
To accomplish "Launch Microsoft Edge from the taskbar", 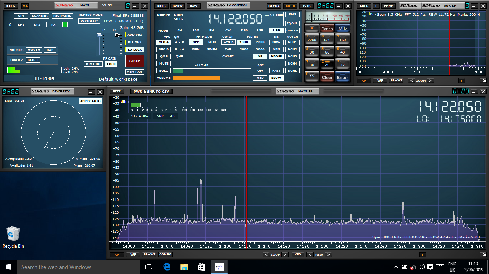I will [x=166, y=267].
